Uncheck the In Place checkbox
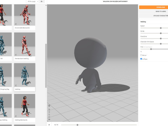 [x=141, y=59]
